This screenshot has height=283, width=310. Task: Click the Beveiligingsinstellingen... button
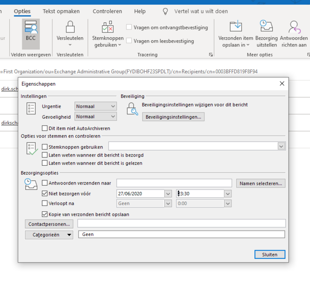[x=173, y=117]
